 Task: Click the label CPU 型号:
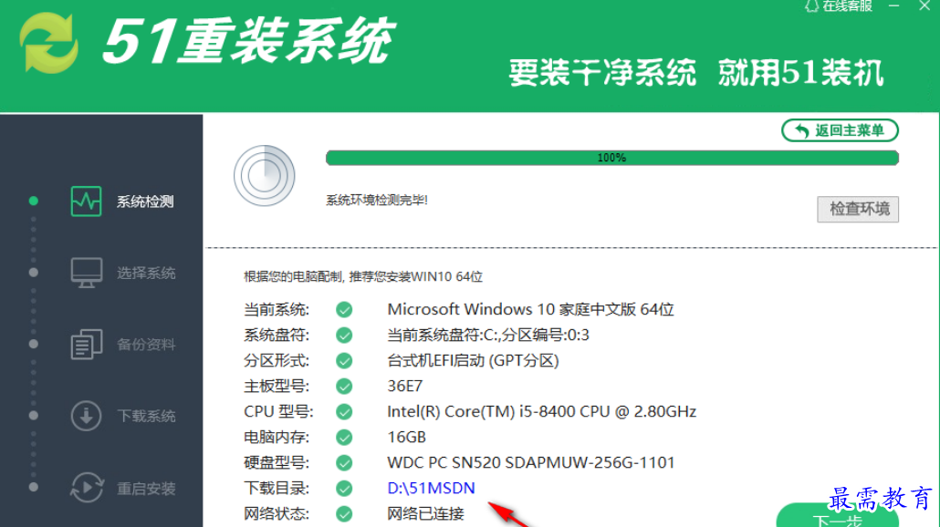tap(278, 412)
